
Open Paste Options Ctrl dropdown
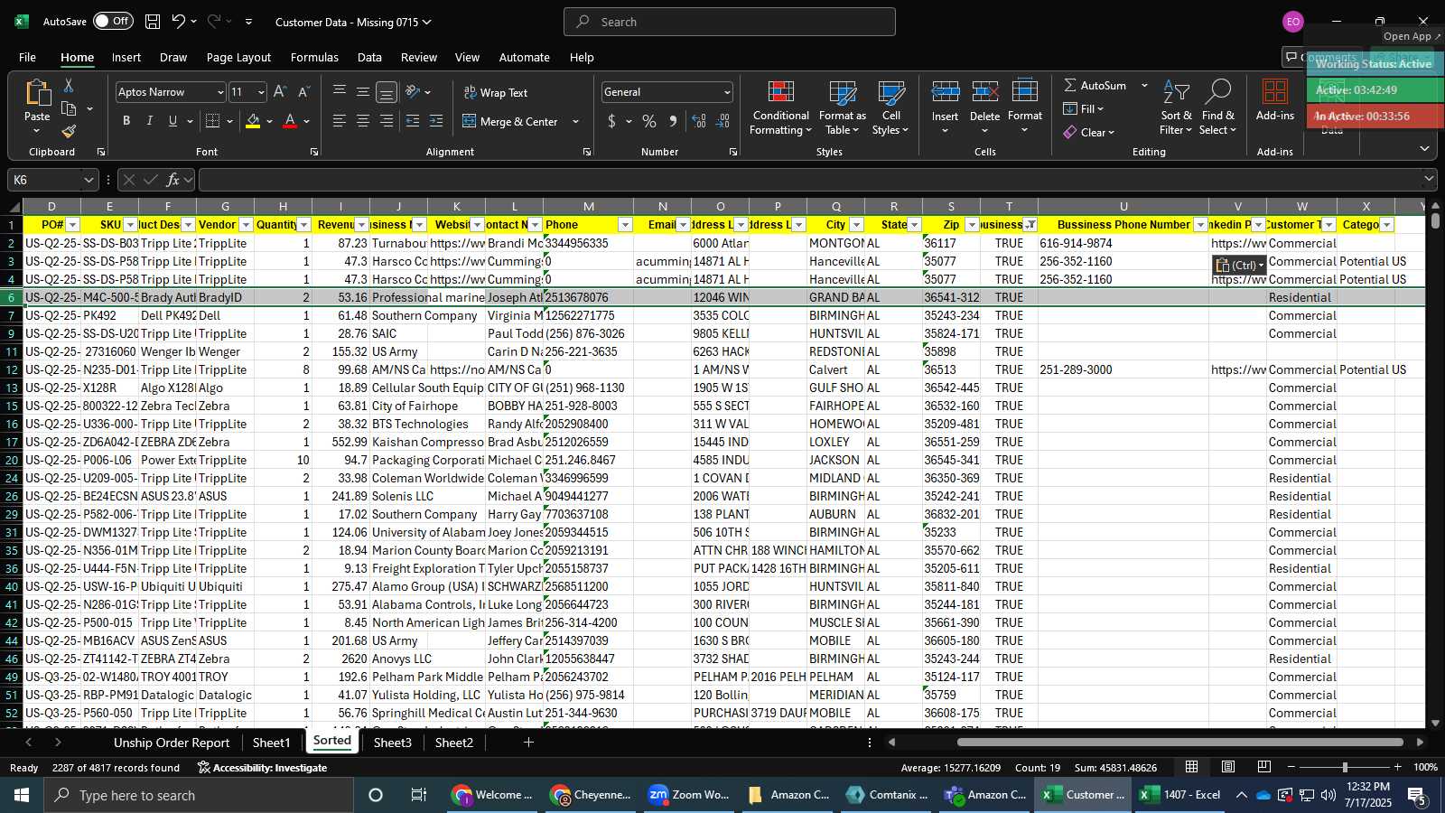(1239, 265)
